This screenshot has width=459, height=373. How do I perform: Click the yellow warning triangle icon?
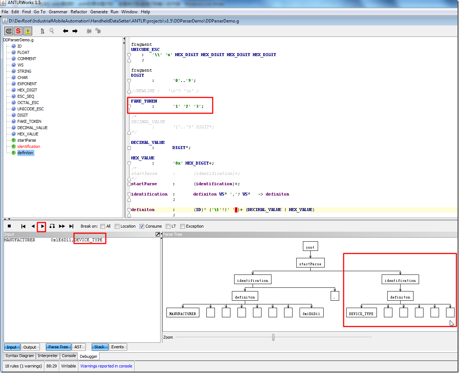pyautogui.click(x=28, y=31)
